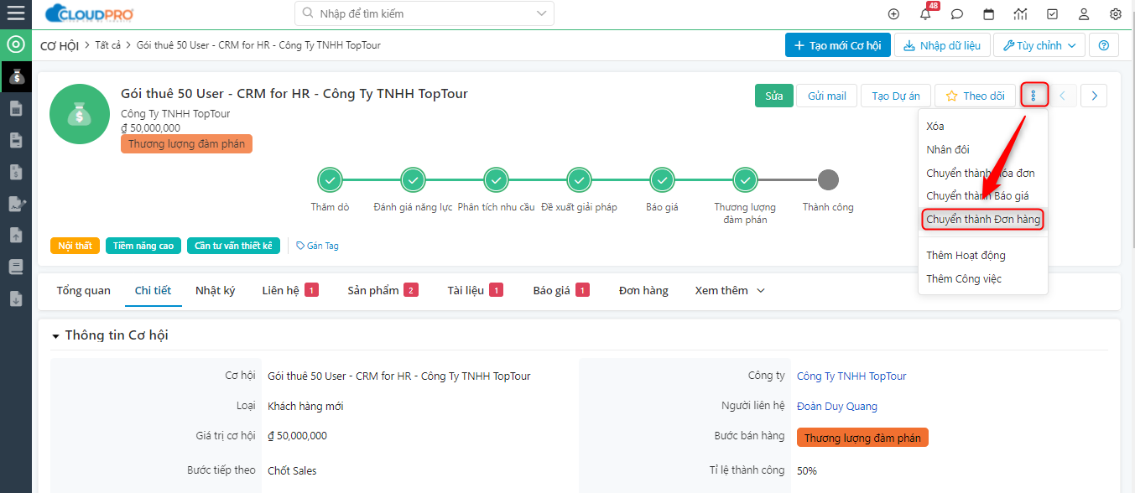The height and width of the screenshot is (493, 1135).
Task: Open the user profile icon
Action: (x=1084, y=14)
